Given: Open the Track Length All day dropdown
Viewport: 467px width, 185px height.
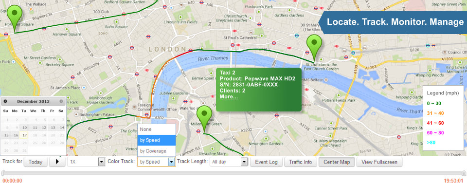Looking at the screenshot, I should [x=229, y=162].
